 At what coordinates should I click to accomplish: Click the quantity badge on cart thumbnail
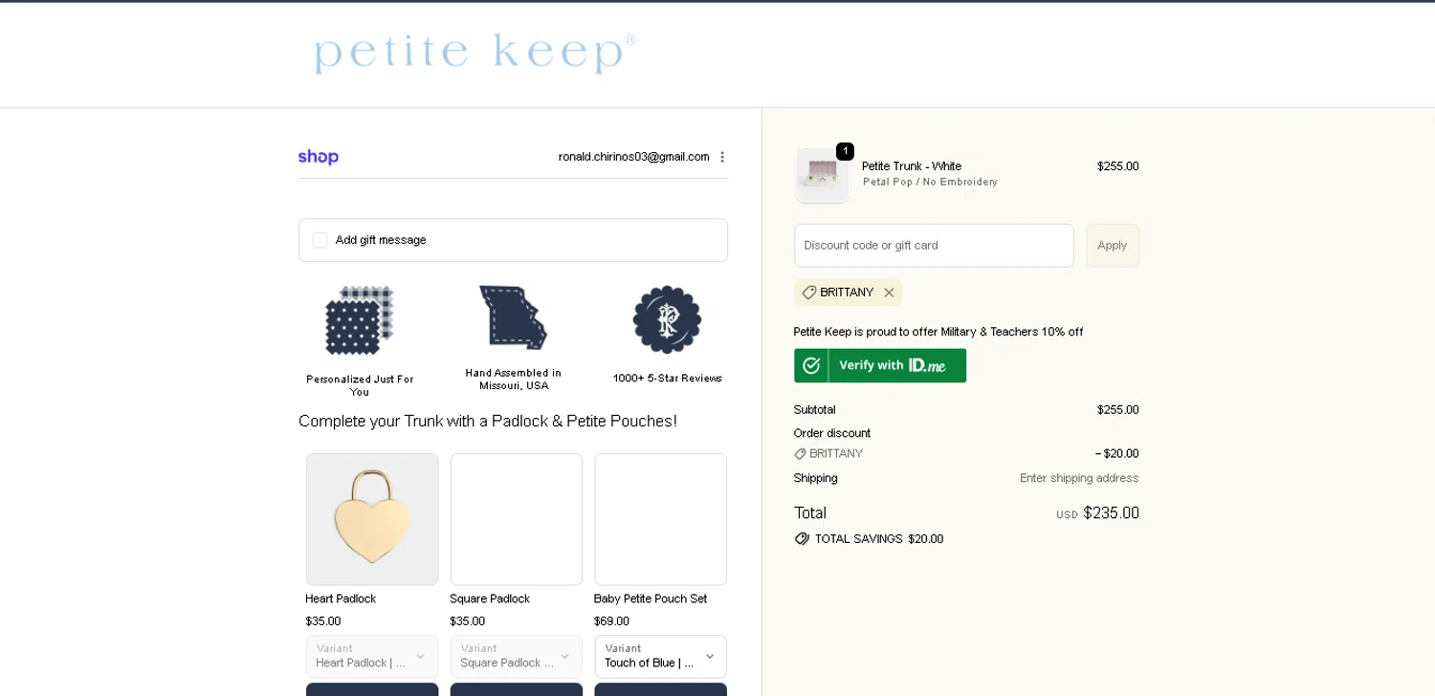pos(845,151)
